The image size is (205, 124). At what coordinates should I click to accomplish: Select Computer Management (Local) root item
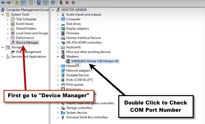[27, 10]
